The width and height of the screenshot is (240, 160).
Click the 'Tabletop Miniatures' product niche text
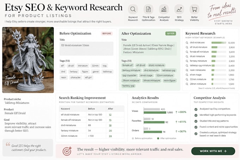[17, 103]
